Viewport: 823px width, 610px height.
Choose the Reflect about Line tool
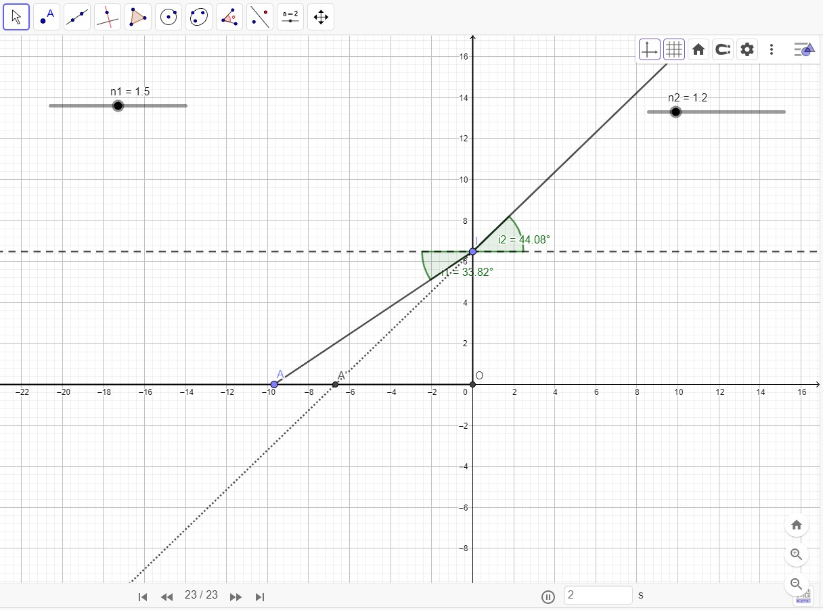(260, 17)
